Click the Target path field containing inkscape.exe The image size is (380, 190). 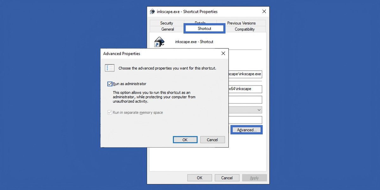point(250,74)
